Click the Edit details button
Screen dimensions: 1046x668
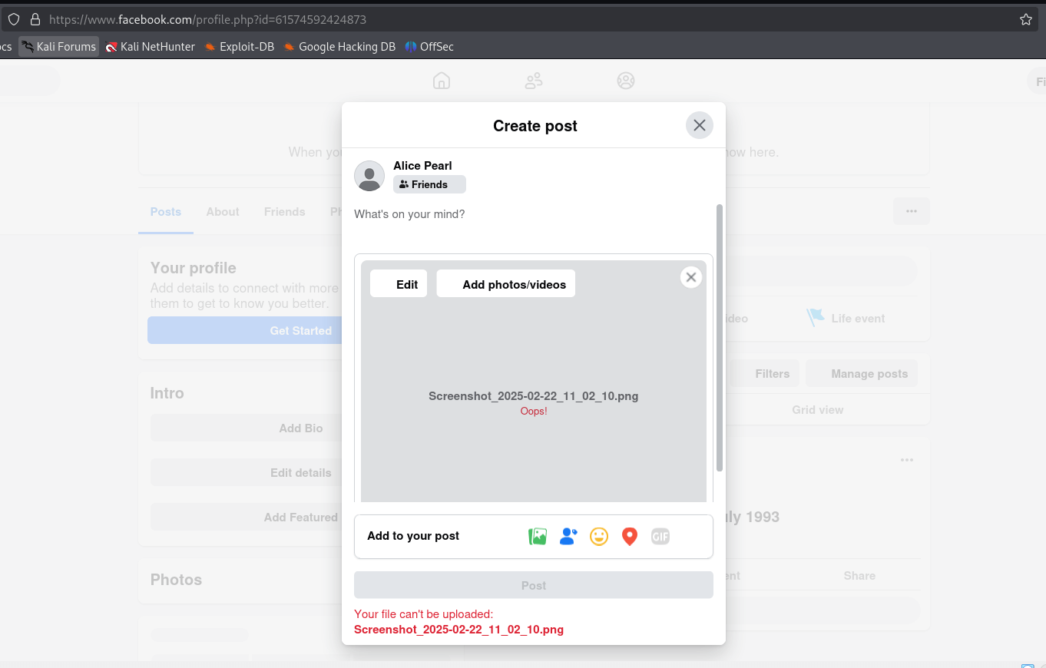[246, 473]
